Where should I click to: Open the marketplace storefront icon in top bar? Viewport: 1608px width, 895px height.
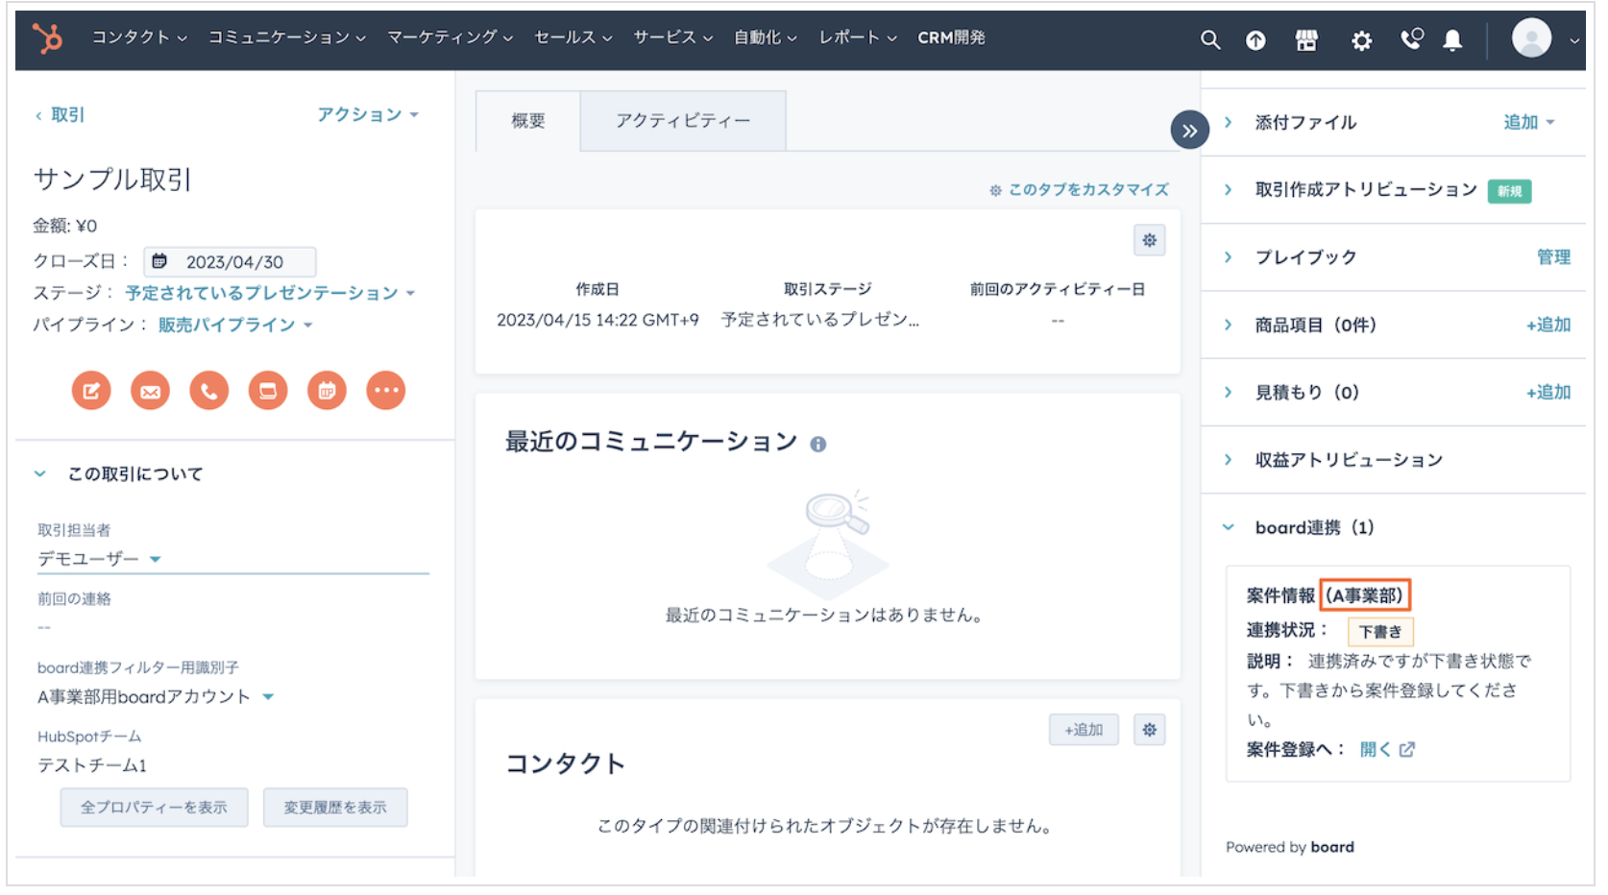[1306, 40]
